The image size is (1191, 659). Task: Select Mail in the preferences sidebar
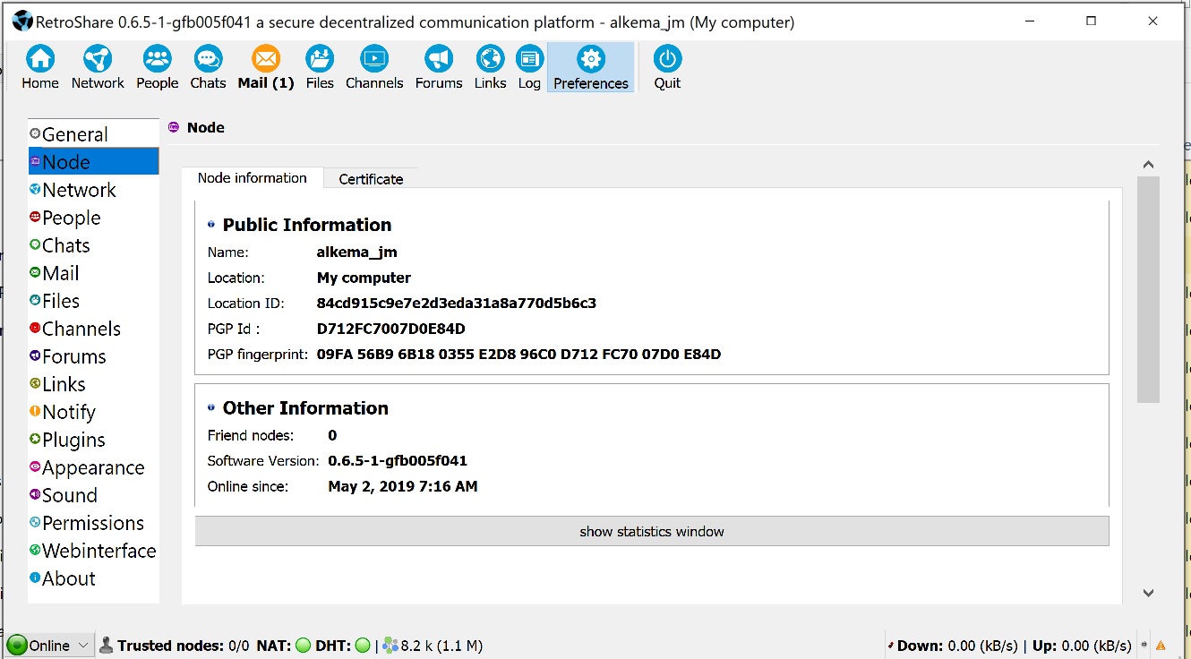pos(93,273)
